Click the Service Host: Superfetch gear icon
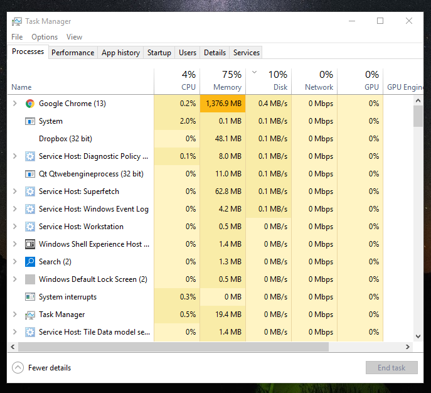Viewport: 431px width, 393px height. coord(30,191)
